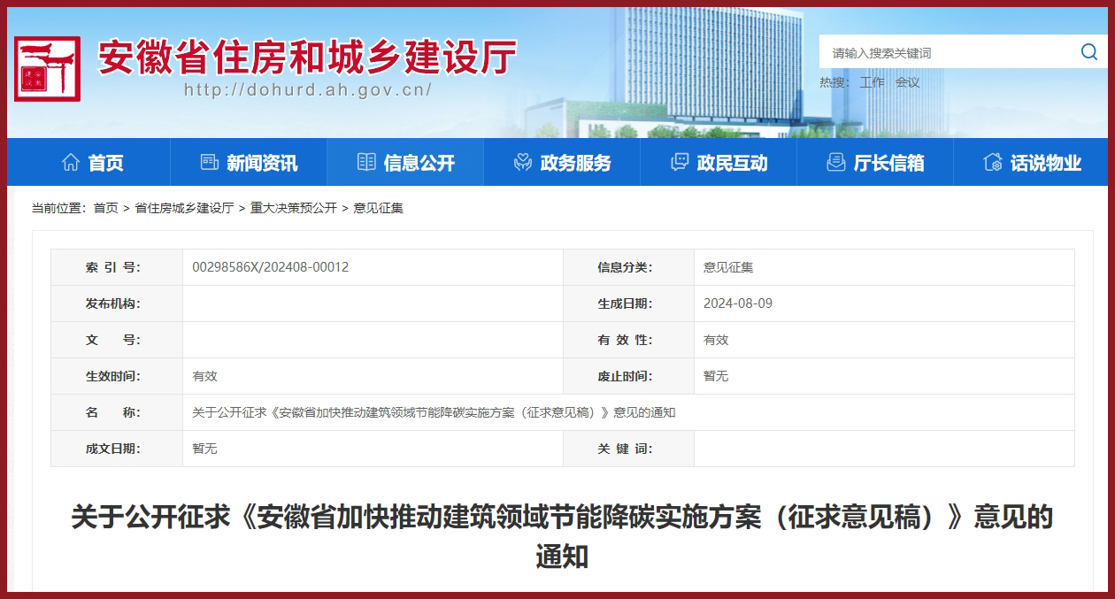
Task: Click the 文号 label cell
Action: tap(117, 340)
